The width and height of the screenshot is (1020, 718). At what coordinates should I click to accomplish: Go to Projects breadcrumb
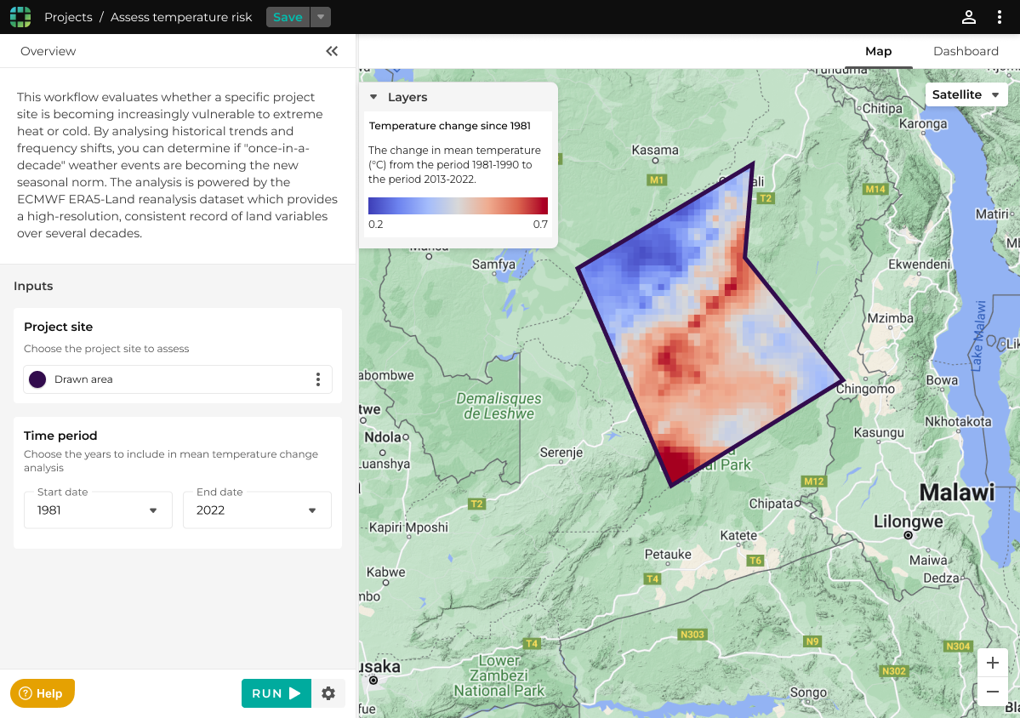(68, 17)
